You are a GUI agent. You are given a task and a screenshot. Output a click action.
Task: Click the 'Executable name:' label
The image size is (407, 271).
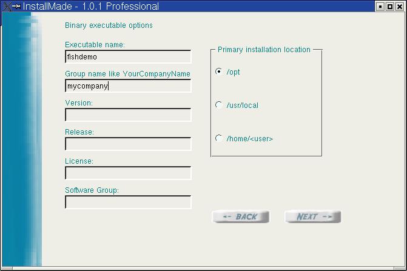pyautogui.click(x=95, y=45)
